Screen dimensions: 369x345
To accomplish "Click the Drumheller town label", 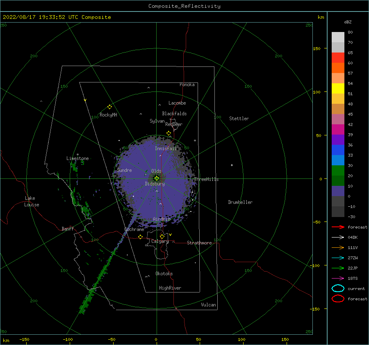I will coord(240,202).
